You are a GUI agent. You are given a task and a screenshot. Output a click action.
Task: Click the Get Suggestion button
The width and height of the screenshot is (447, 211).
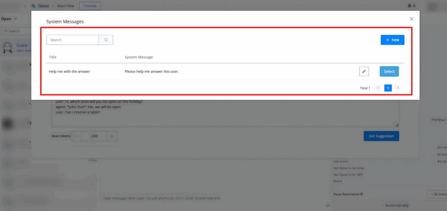coord(381,136)
